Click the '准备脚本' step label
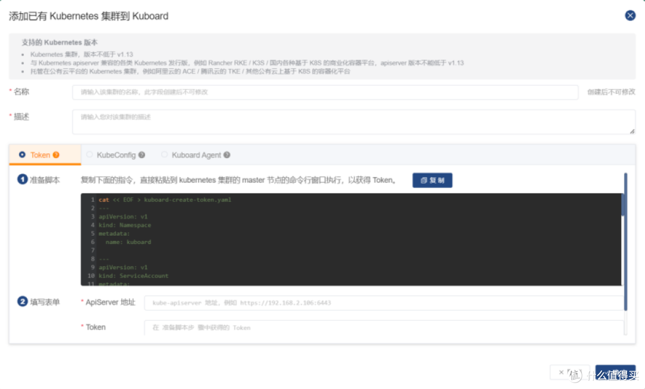Image resolution: width=645 pixels, height=389 pixels. point(45,180)
